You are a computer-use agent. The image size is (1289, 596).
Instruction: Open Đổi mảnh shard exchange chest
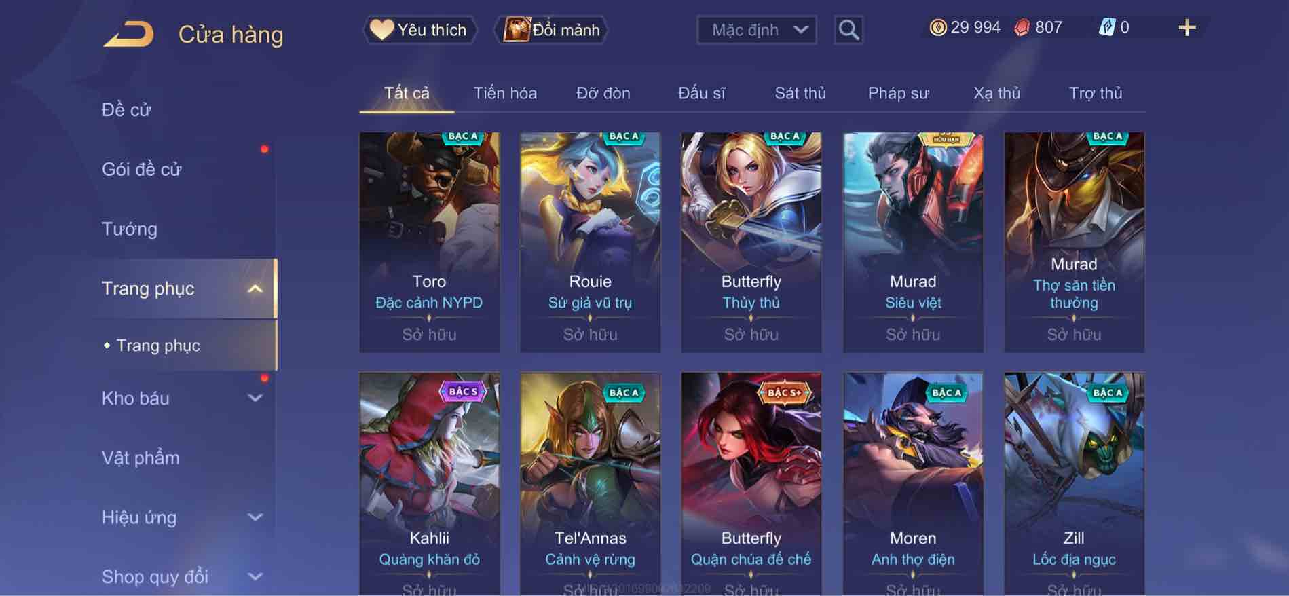point(551,30)
